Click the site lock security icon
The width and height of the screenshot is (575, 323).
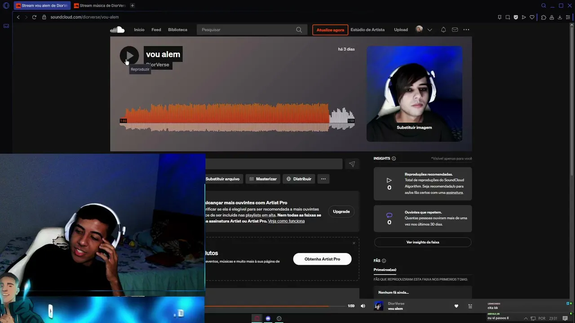coord(44,17)
